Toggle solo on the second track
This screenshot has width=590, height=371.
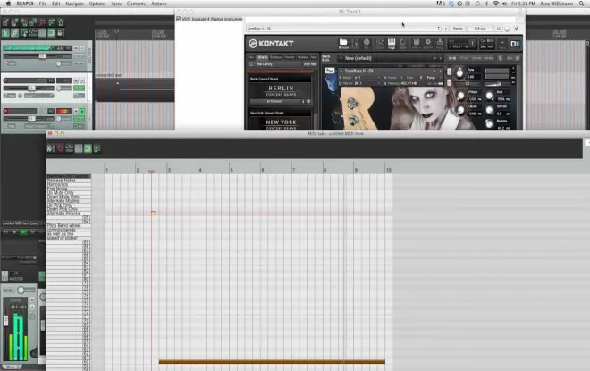click(x=82, y=111)
